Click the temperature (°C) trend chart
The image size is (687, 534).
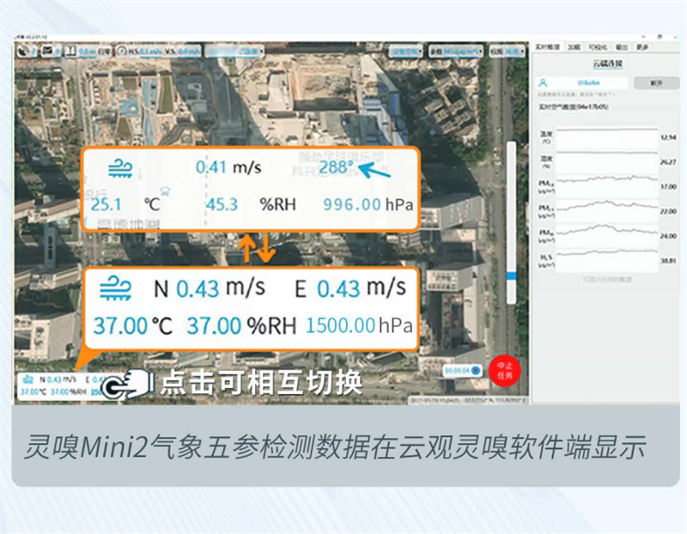click(607, 138)
